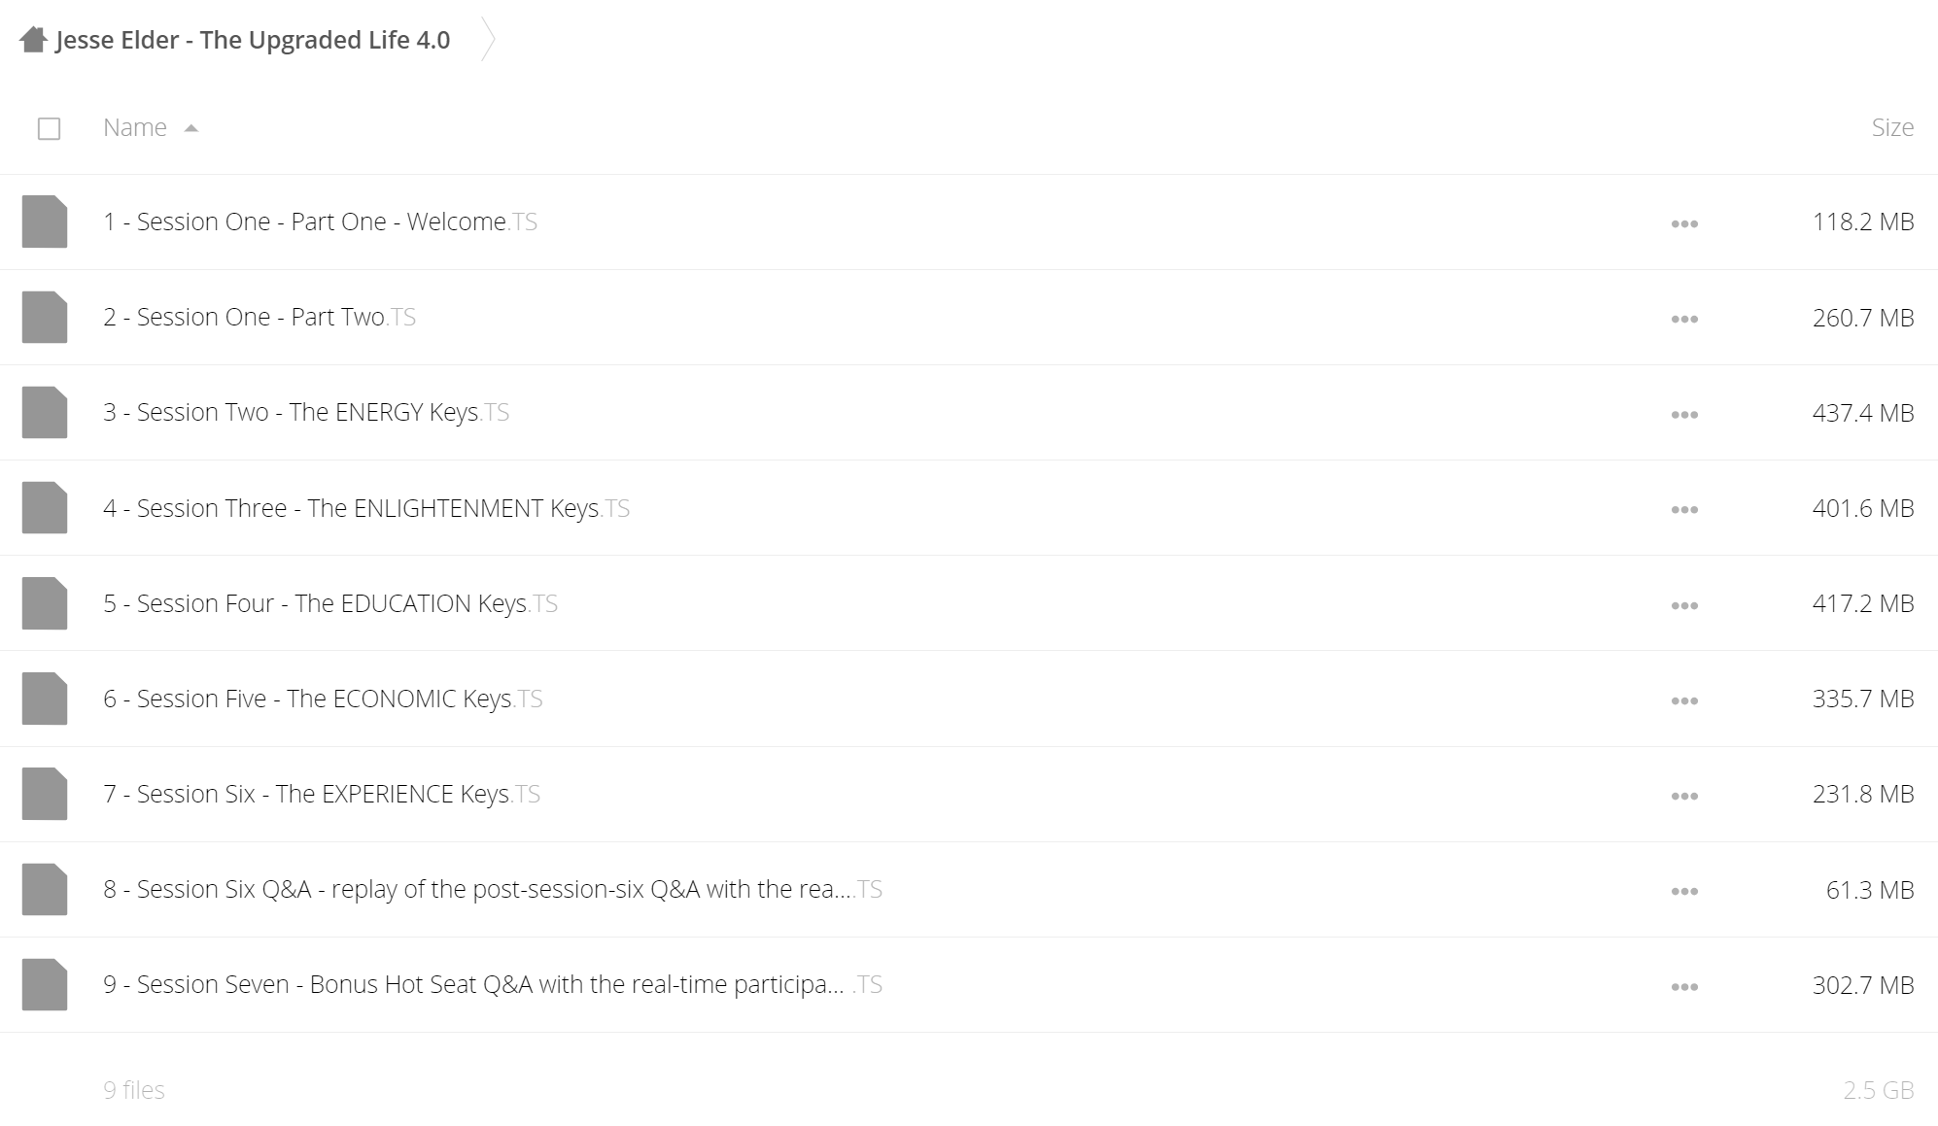
Task: Tick the select all files checkbox
Action: click(x=49, y=128)
